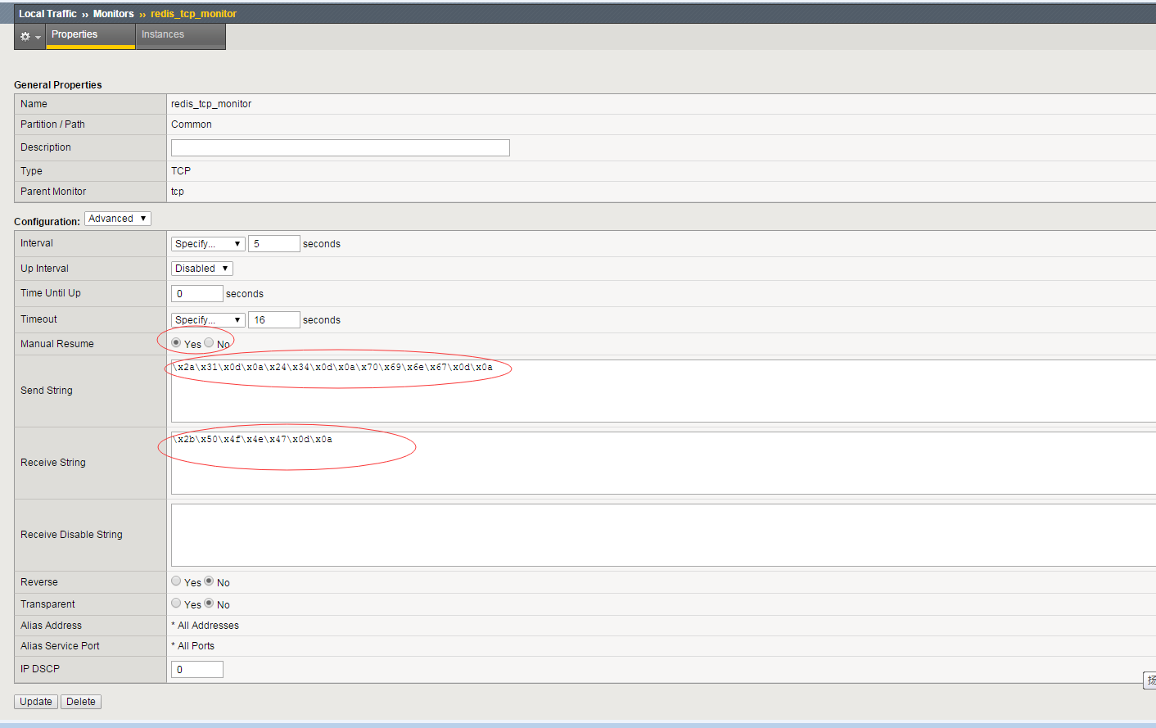Click the Timeout seconds field
1156x728 pixels.
point(274,320)
